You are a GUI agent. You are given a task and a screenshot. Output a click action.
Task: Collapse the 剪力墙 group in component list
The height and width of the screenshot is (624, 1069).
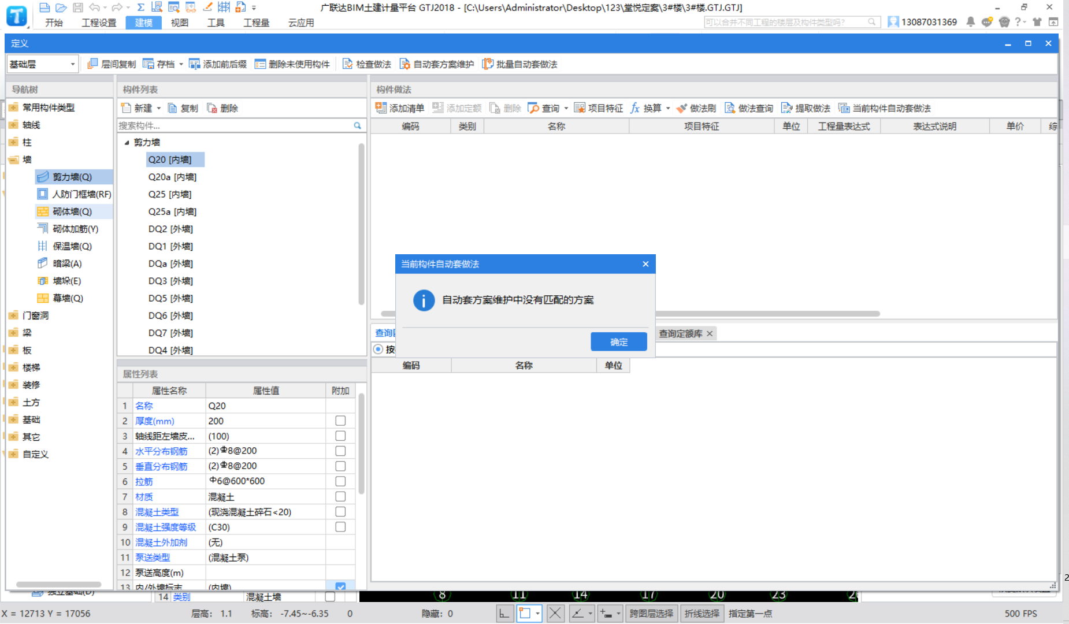[127, 142]
